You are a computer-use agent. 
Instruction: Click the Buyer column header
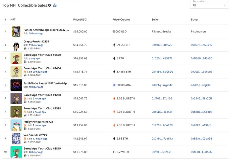pos(194,20)
